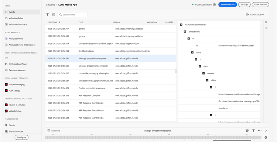This screenshot has height=142, width=277.
Task: Click the Places Service Events pin icon
Action: click(6, 125)
